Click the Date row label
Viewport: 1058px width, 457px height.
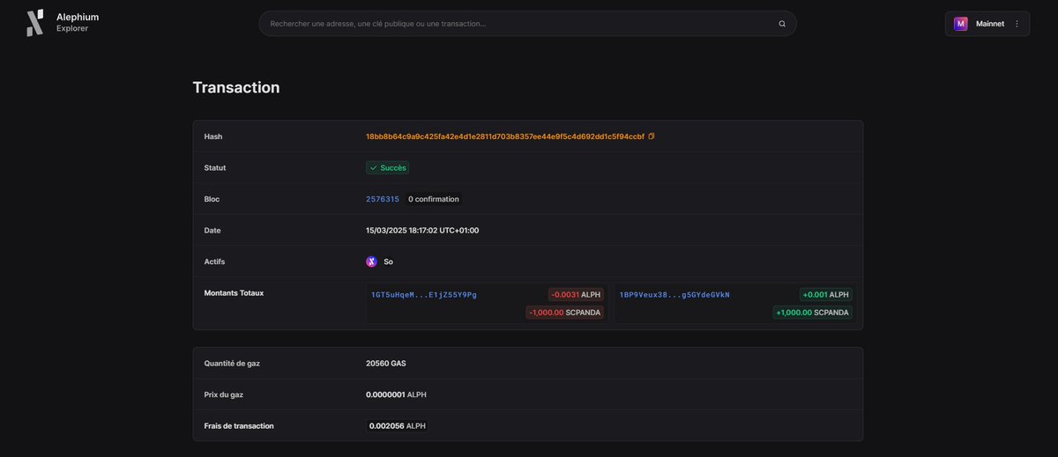click(212, 231)
